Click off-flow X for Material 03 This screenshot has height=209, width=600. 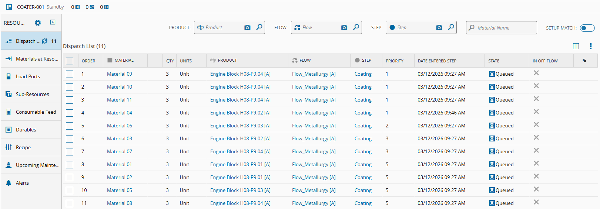click(536, 138)
